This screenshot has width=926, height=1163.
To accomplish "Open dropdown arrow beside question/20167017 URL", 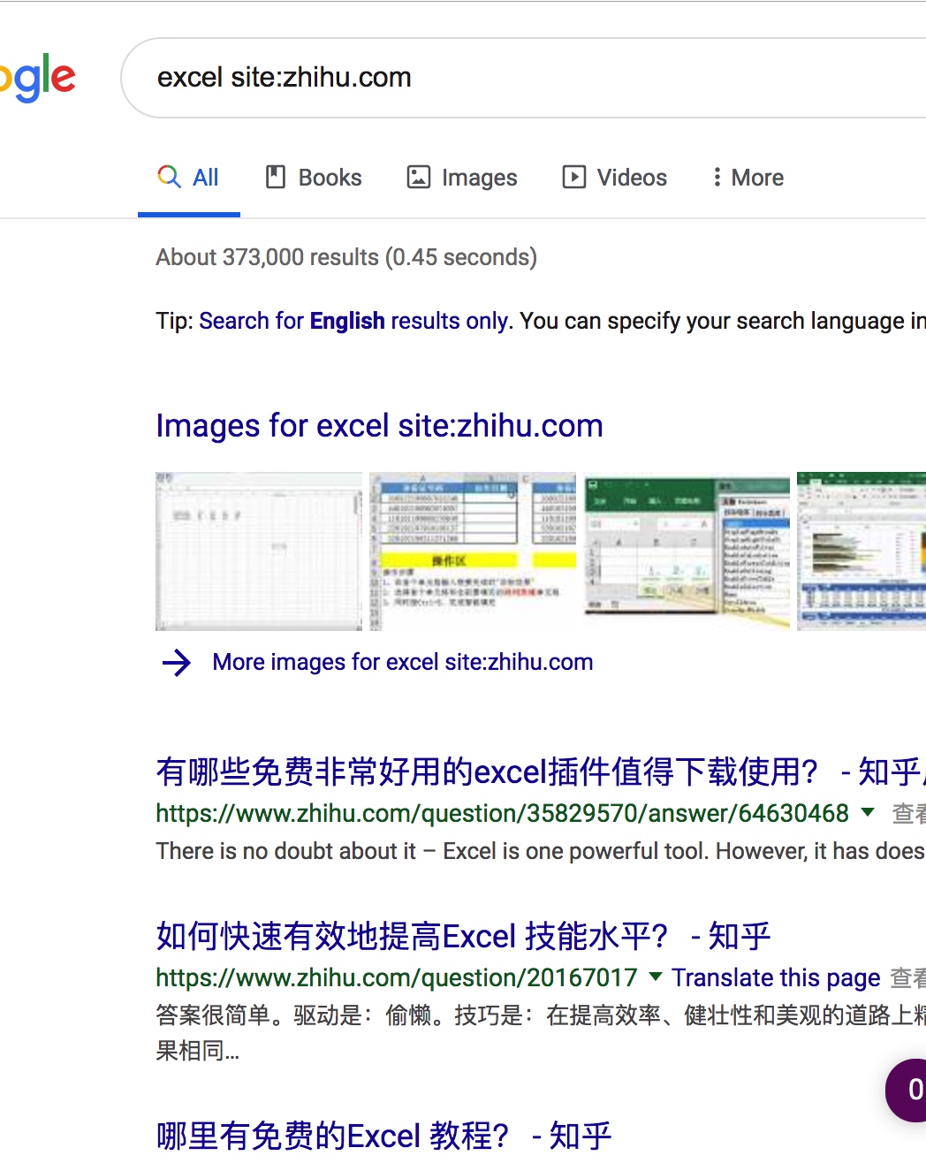I will (655, 977).
